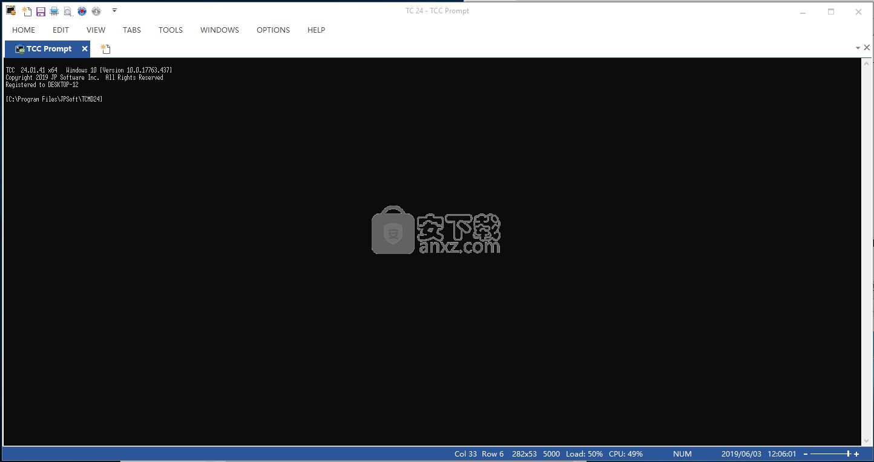Click Col 33 in status bar
This screenshot has height=462, width=874.
(x=465, y=454)
